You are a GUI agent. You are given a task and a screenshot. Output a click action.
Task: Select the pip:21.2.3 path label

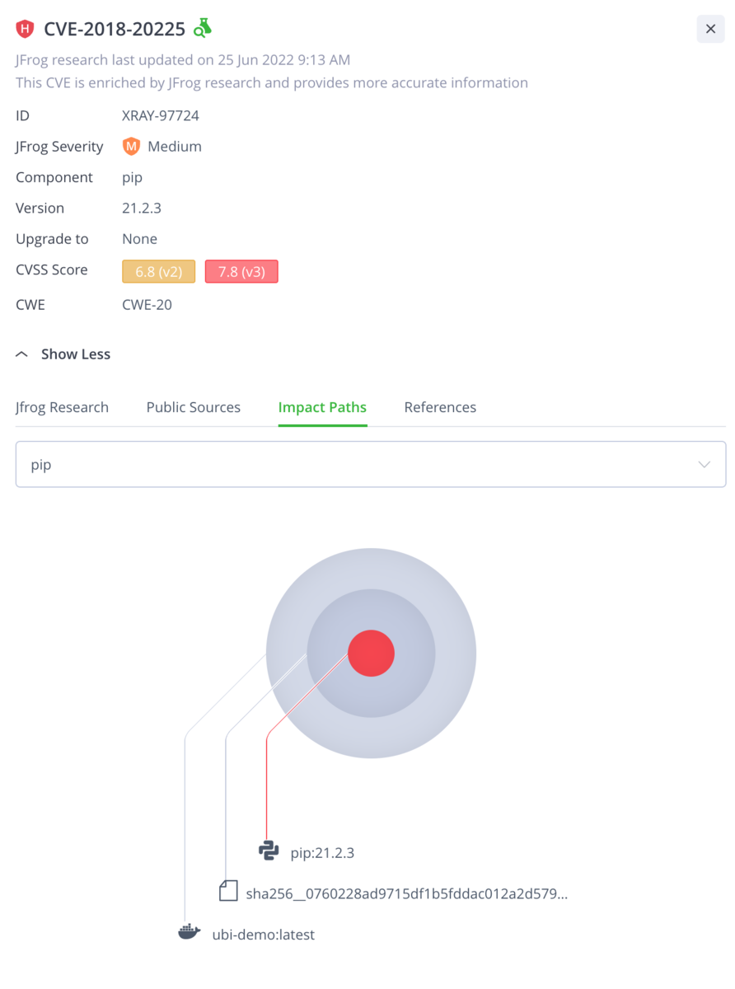pos(322,853)
